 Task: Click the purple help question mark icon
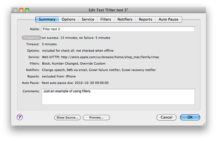[x=20, y=117]
